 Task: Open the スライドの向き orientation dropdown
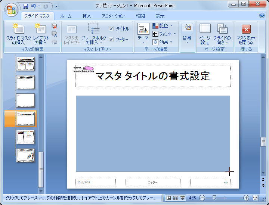tap(222, 34)
